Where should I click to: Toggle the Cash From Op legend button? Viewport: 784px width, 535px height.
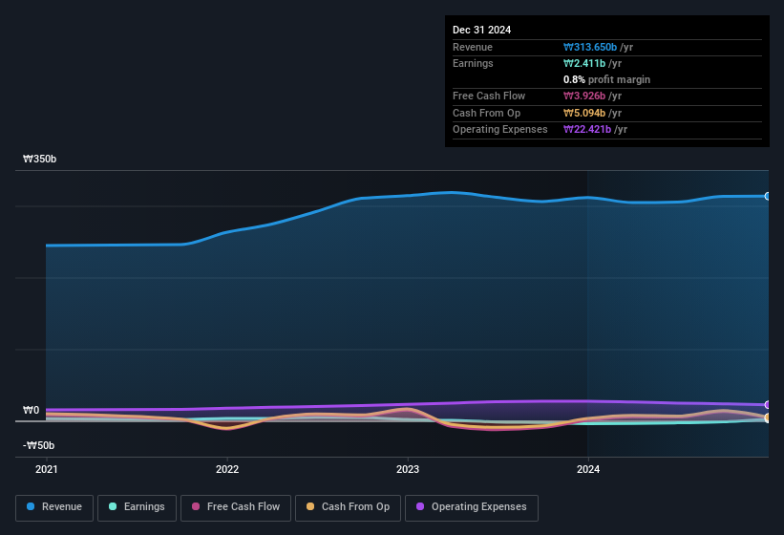click(348, 507)
